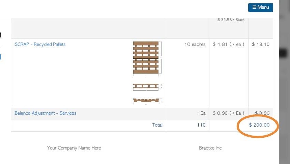Click the pallet top-view image
290x164 pixels.
[147, 59]
